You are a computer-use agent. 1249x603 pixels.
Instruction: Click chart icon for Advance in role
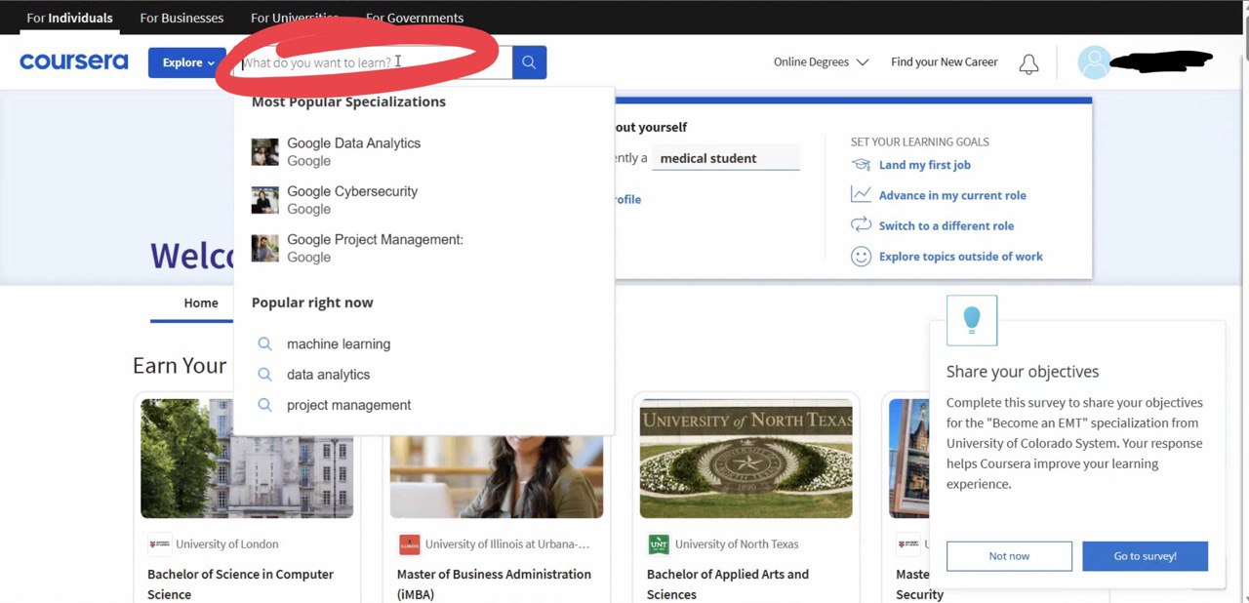[861, 194]
